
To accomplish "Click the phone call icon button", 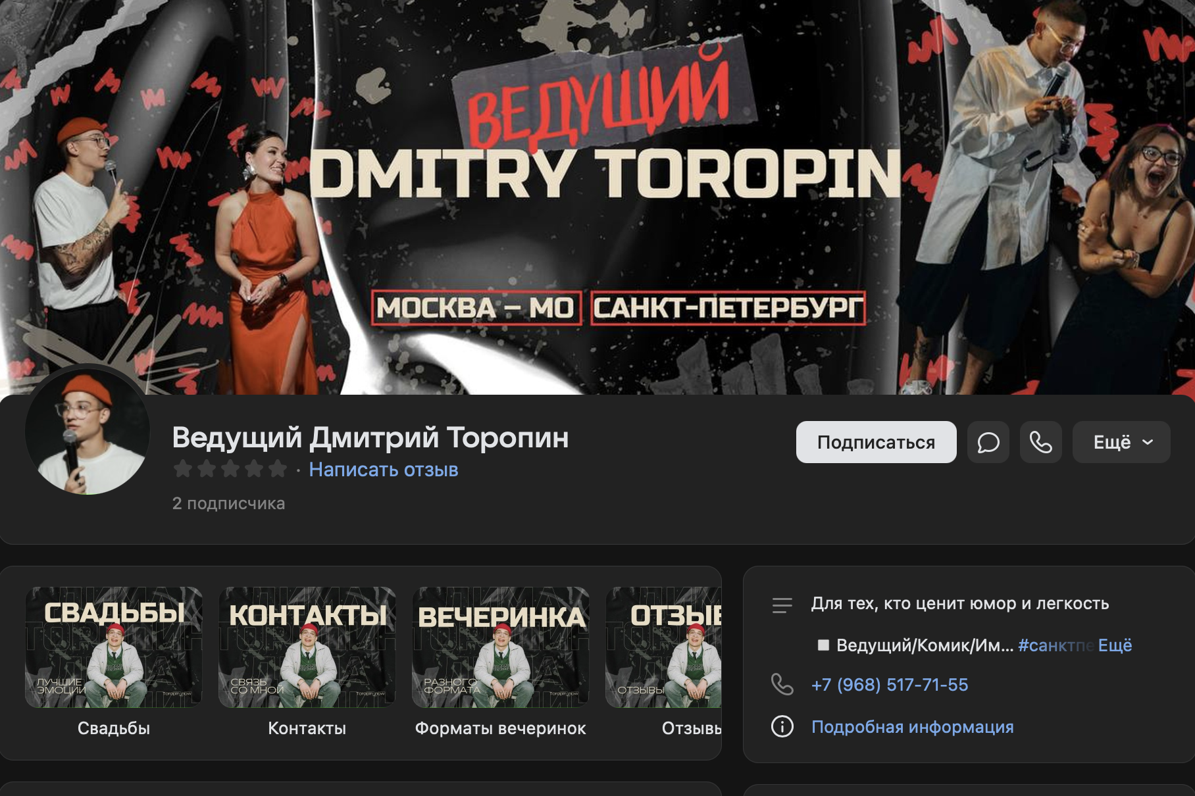I will pos(1040,442).
